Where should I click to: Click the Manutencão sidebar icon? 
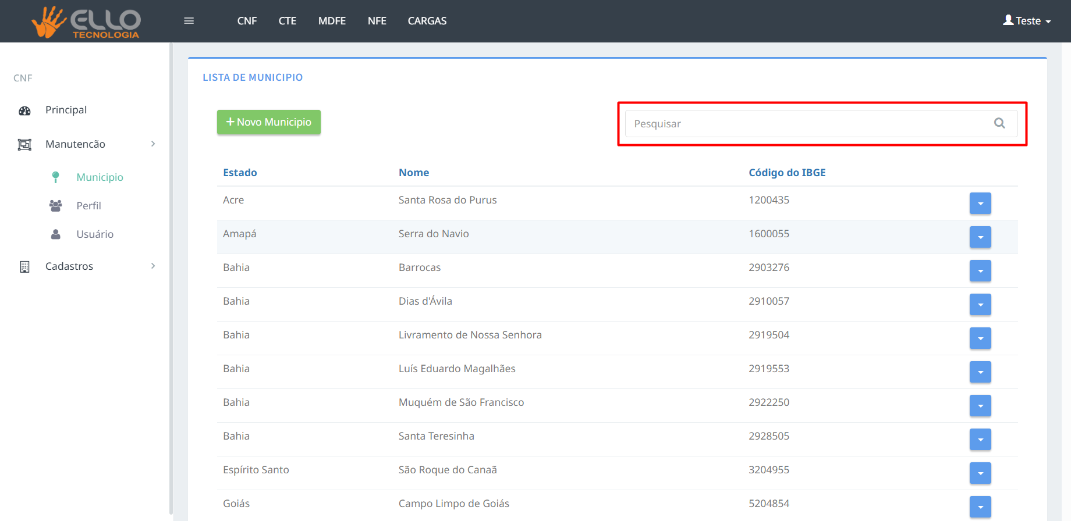click(24, 145)
